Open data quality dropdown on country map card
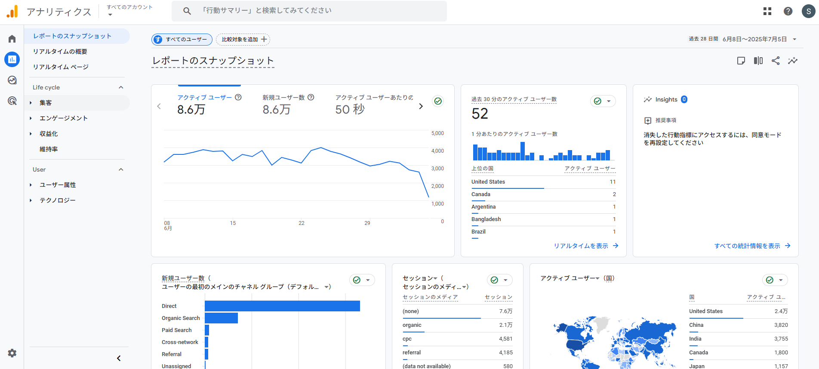The image size is (819, 369). click(x=775, y=280)
